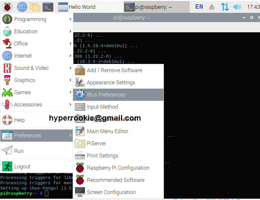The image size is (260, 200).
Task: Open Appearance Settings
Action: (x=118, y=82)
